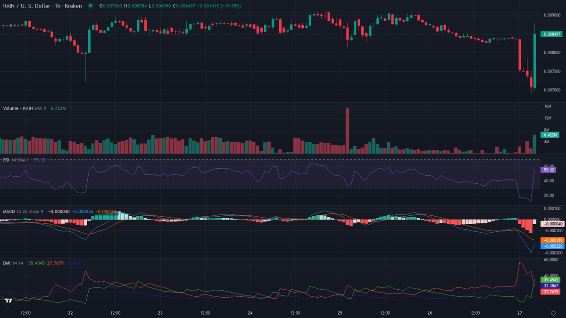Click the 12M volume scale tick

547,118
